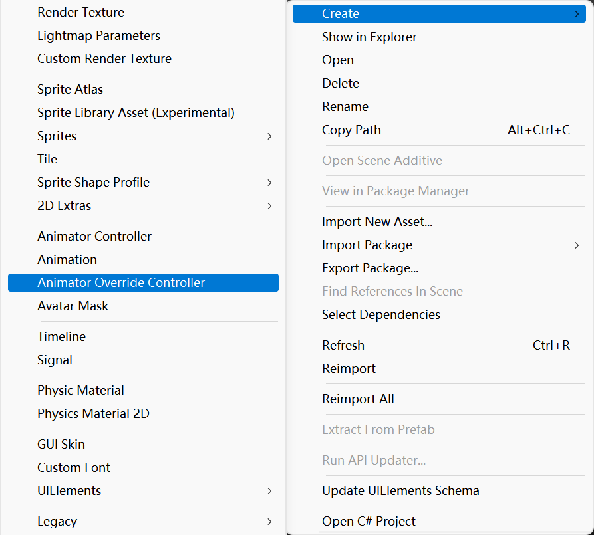Select Animator Override Controller menu entry
This screenshot has height=535, width=594.
[x=143, y=283]
